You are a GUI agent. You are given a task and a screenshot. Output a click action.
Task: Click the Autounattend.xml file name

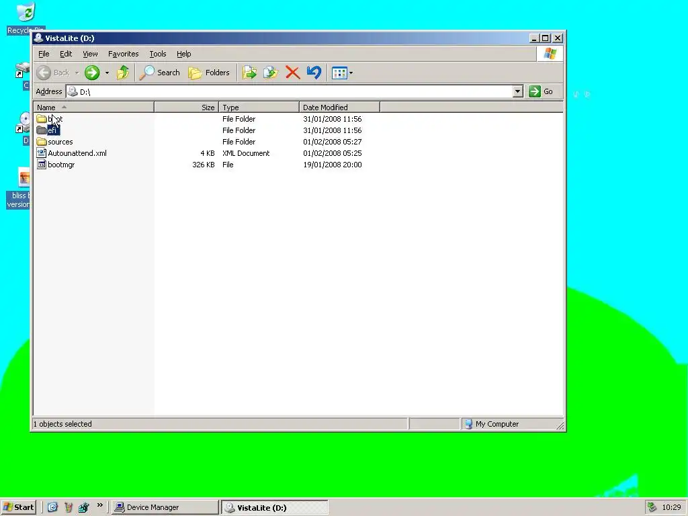77,153
